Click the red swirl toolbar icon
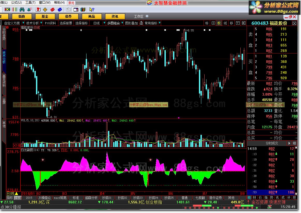The height and width of the screenshot is (213, 301). tap(52, 9)
